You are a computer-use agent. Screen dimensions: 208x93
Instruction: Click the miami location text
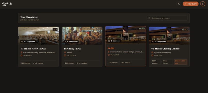click(x=69, y=53)
